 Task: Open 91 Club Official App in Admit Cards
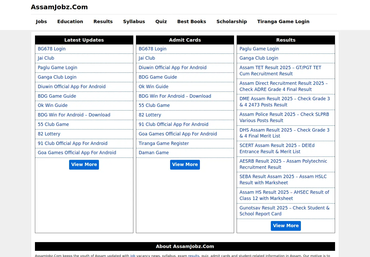click(x=173, y=124)
